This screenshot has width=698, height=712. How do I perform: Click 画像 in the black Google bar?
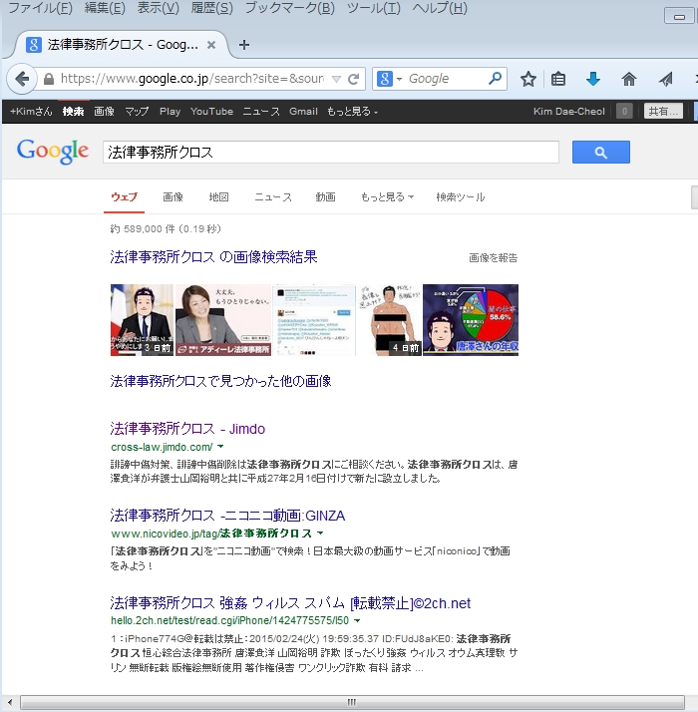click(104, 112)
